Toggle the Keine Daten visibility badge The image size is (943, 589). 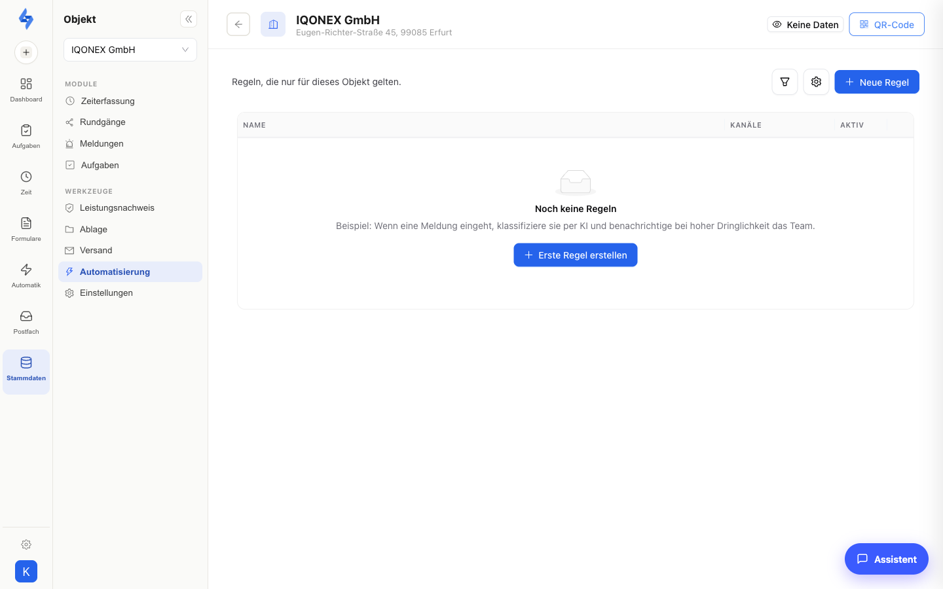tap(805, 24)
